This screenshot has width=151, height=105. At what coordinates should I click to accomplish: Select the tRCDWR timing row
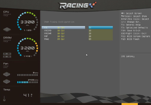coord(63,33)
